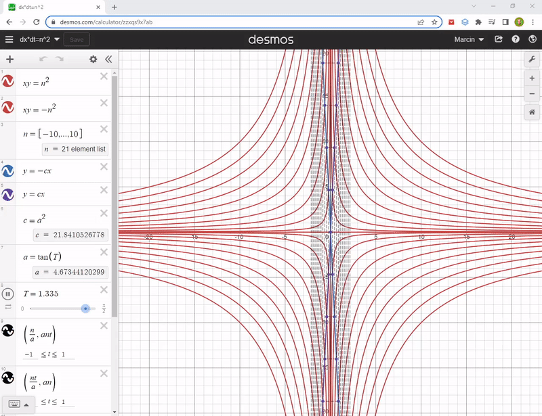Open Chrome's three-dot menu
Image resolution: width=542 pixels, height=416 pixels.
coord(533,22)
